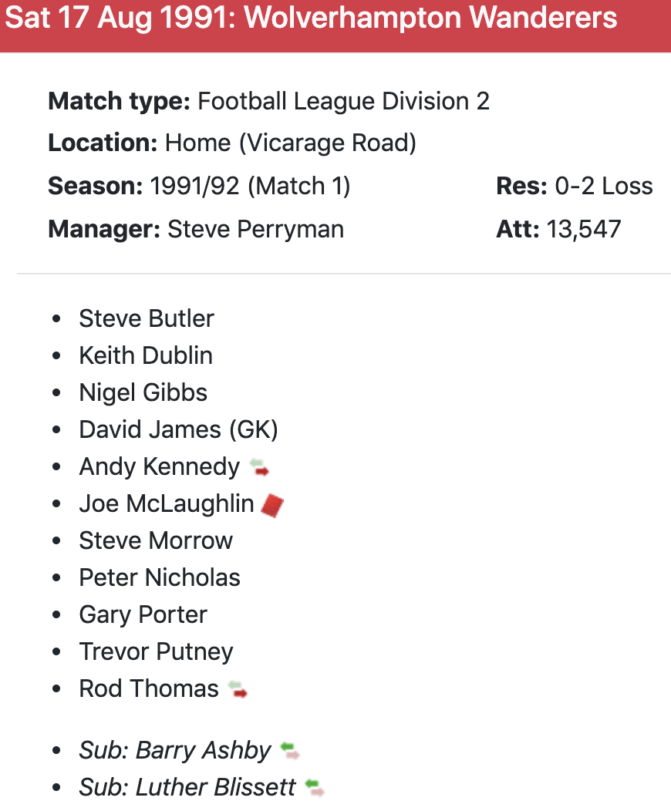This screenshot has height=811, width=671.
Task: Click the substitution icon beside Andy Kennedy
Action: pos(260,467)
